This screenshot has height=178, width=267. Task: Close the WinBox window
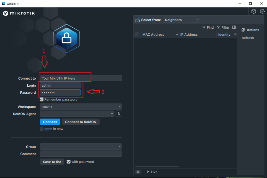pos(261,4)
